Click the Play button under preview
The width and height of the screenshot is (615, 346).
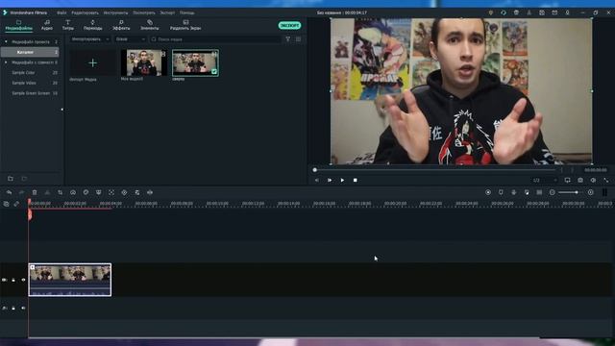click(342, 181)
